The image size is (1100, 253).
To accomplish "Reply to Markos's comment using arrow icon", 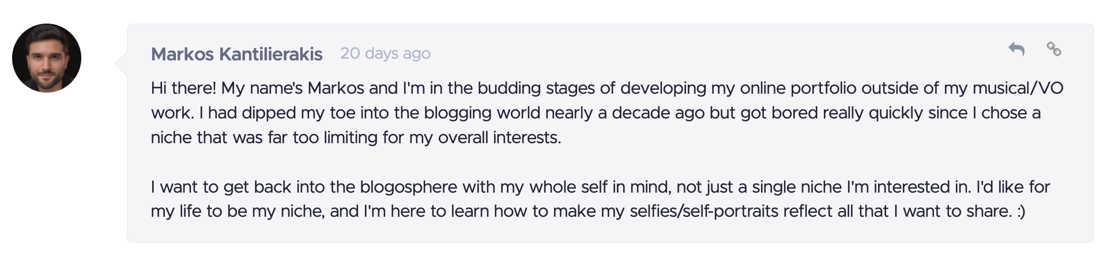I will click(x=1016, y=49).
